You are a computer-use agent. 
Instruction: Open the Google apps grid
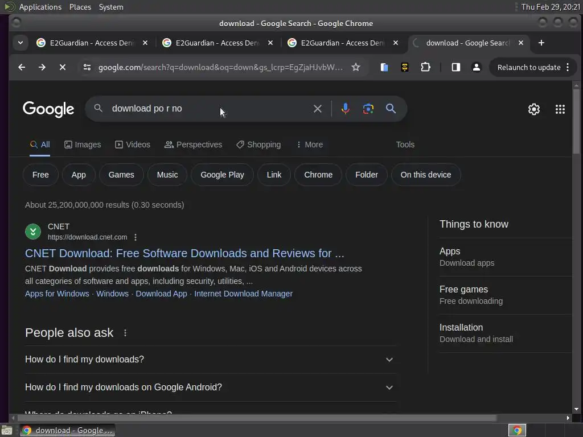(560, 109)
